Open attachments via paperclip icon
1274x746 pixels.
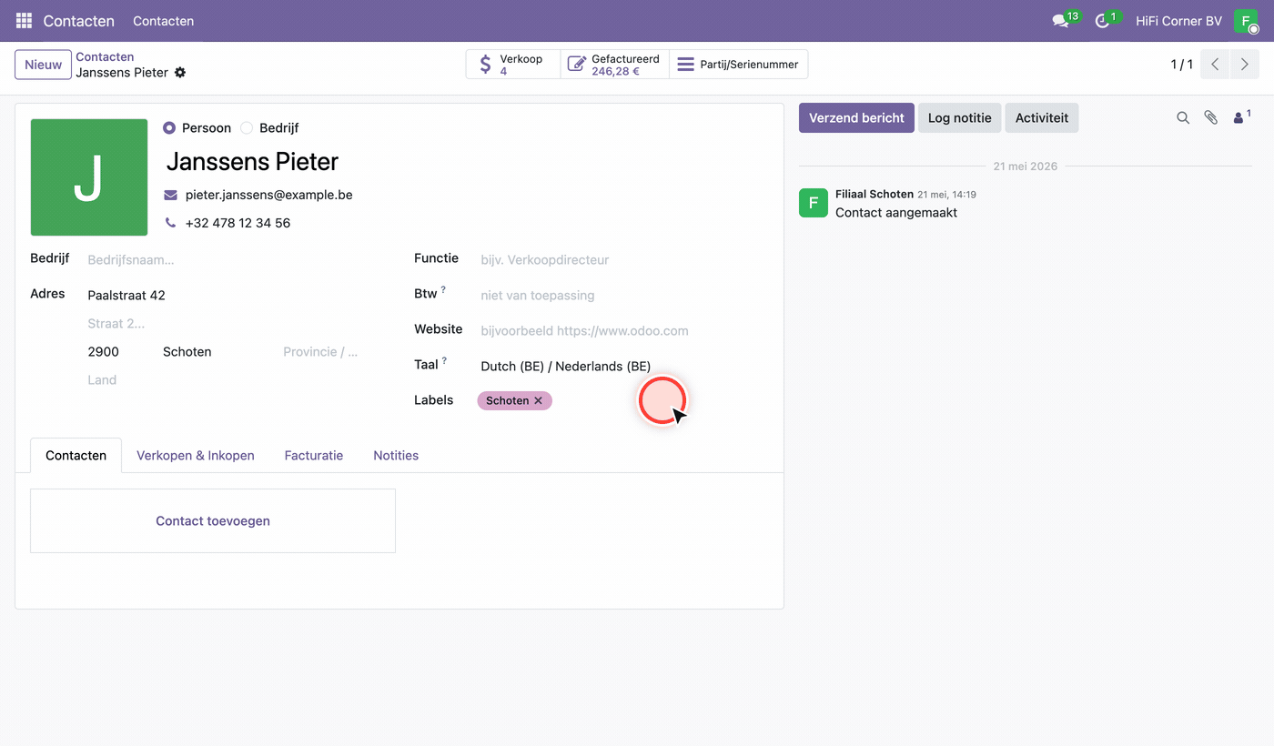pyautogui.click(x=1210, y=117)
